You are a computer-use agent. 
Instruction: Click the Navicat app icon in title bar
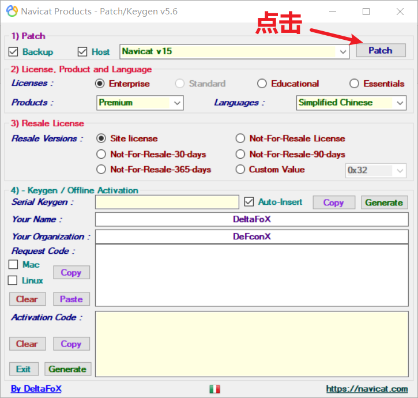coord(12,11)
